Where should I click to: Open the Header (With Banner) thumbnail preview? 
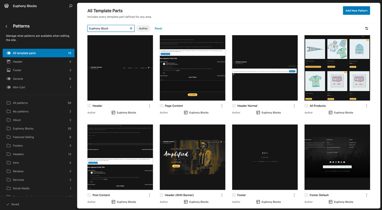(192, 157)
